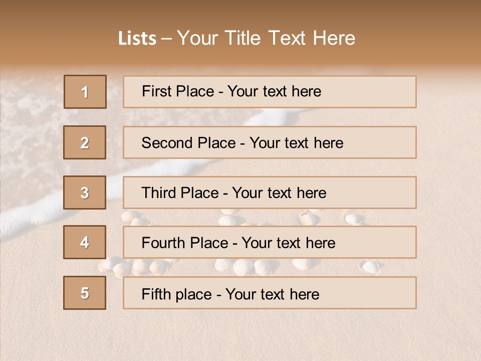Click the number 5 box
Image resolution: width=481 pixels, height=361 pixels.
(x=85, y=292)
